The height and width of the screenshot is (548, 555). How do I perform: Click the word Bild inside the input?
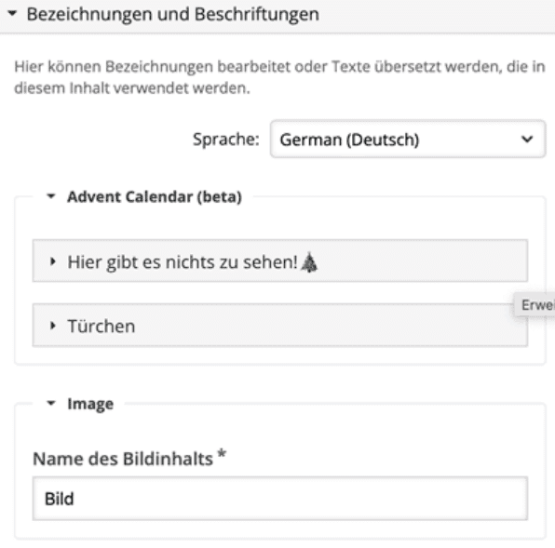(x=59, y=499)
